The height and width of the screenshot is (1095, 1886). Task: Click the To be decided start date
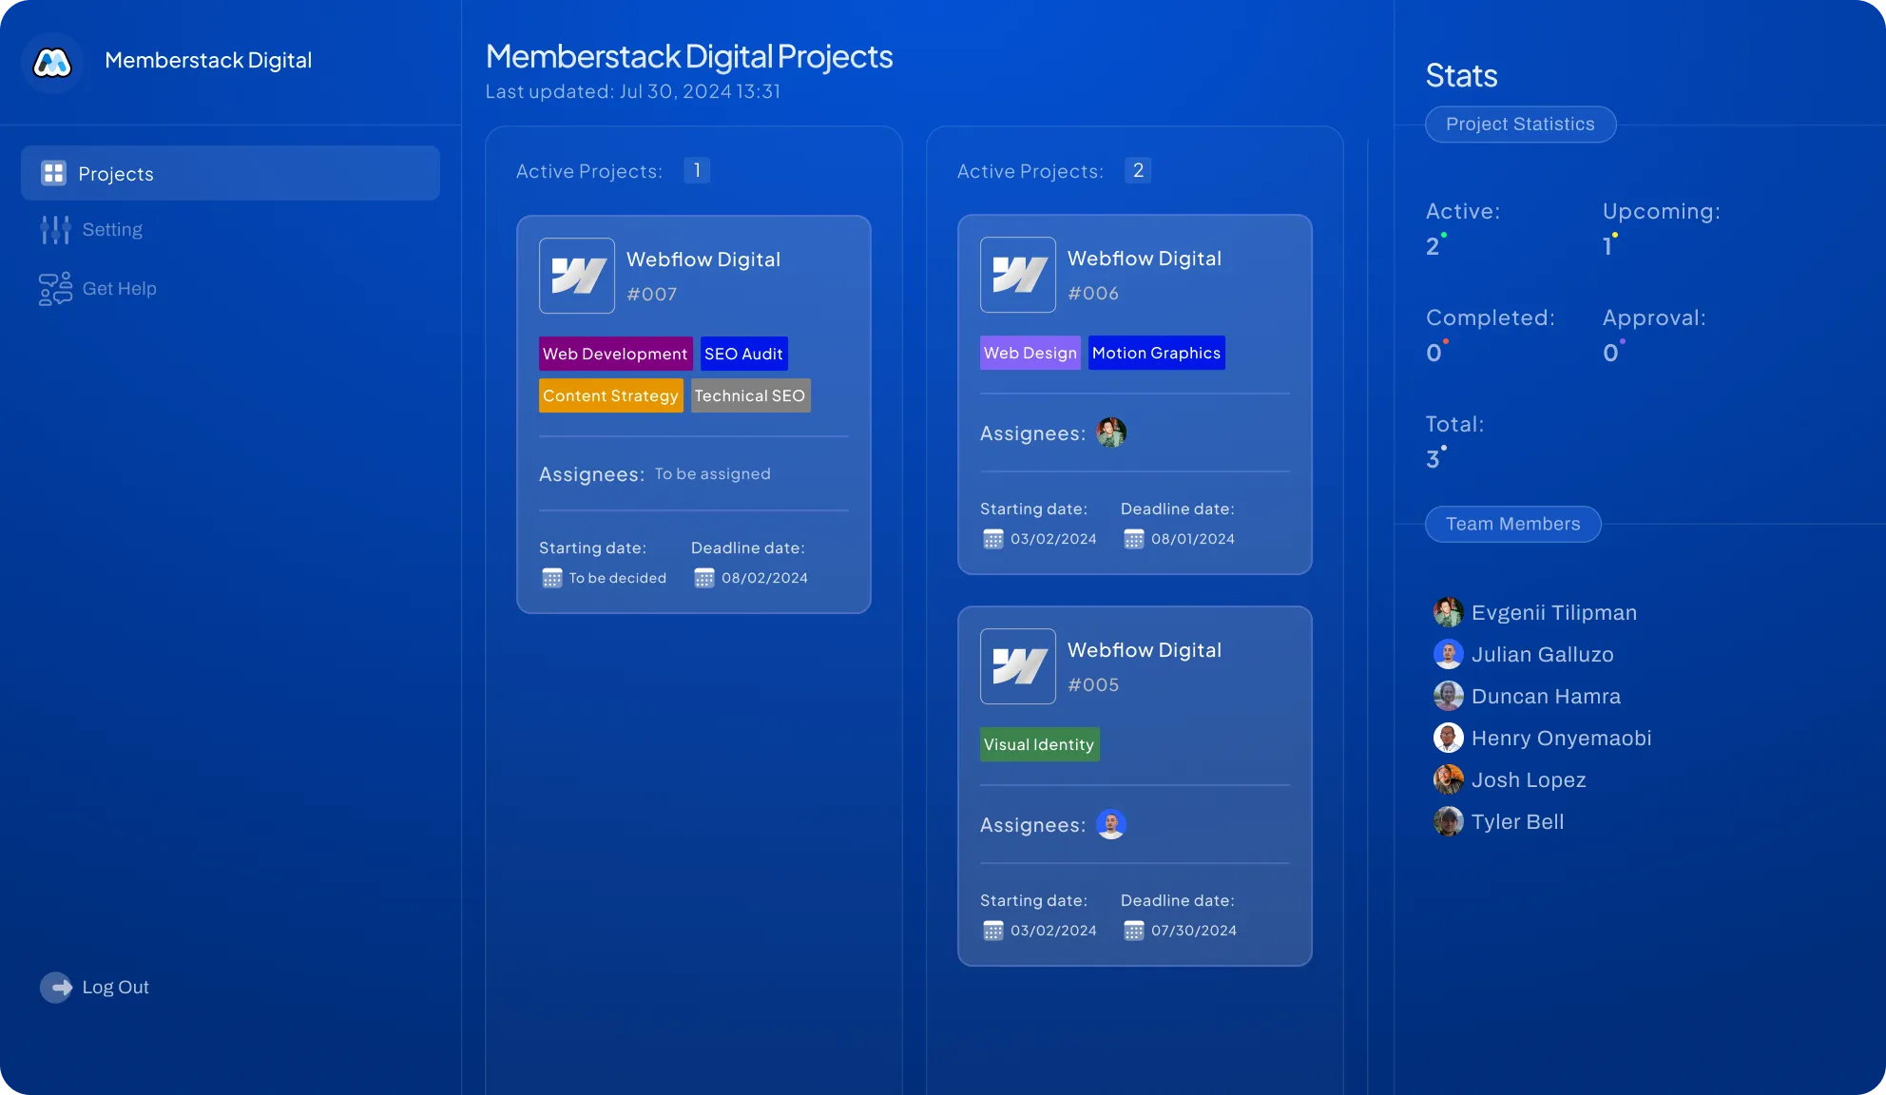point(618,578)
